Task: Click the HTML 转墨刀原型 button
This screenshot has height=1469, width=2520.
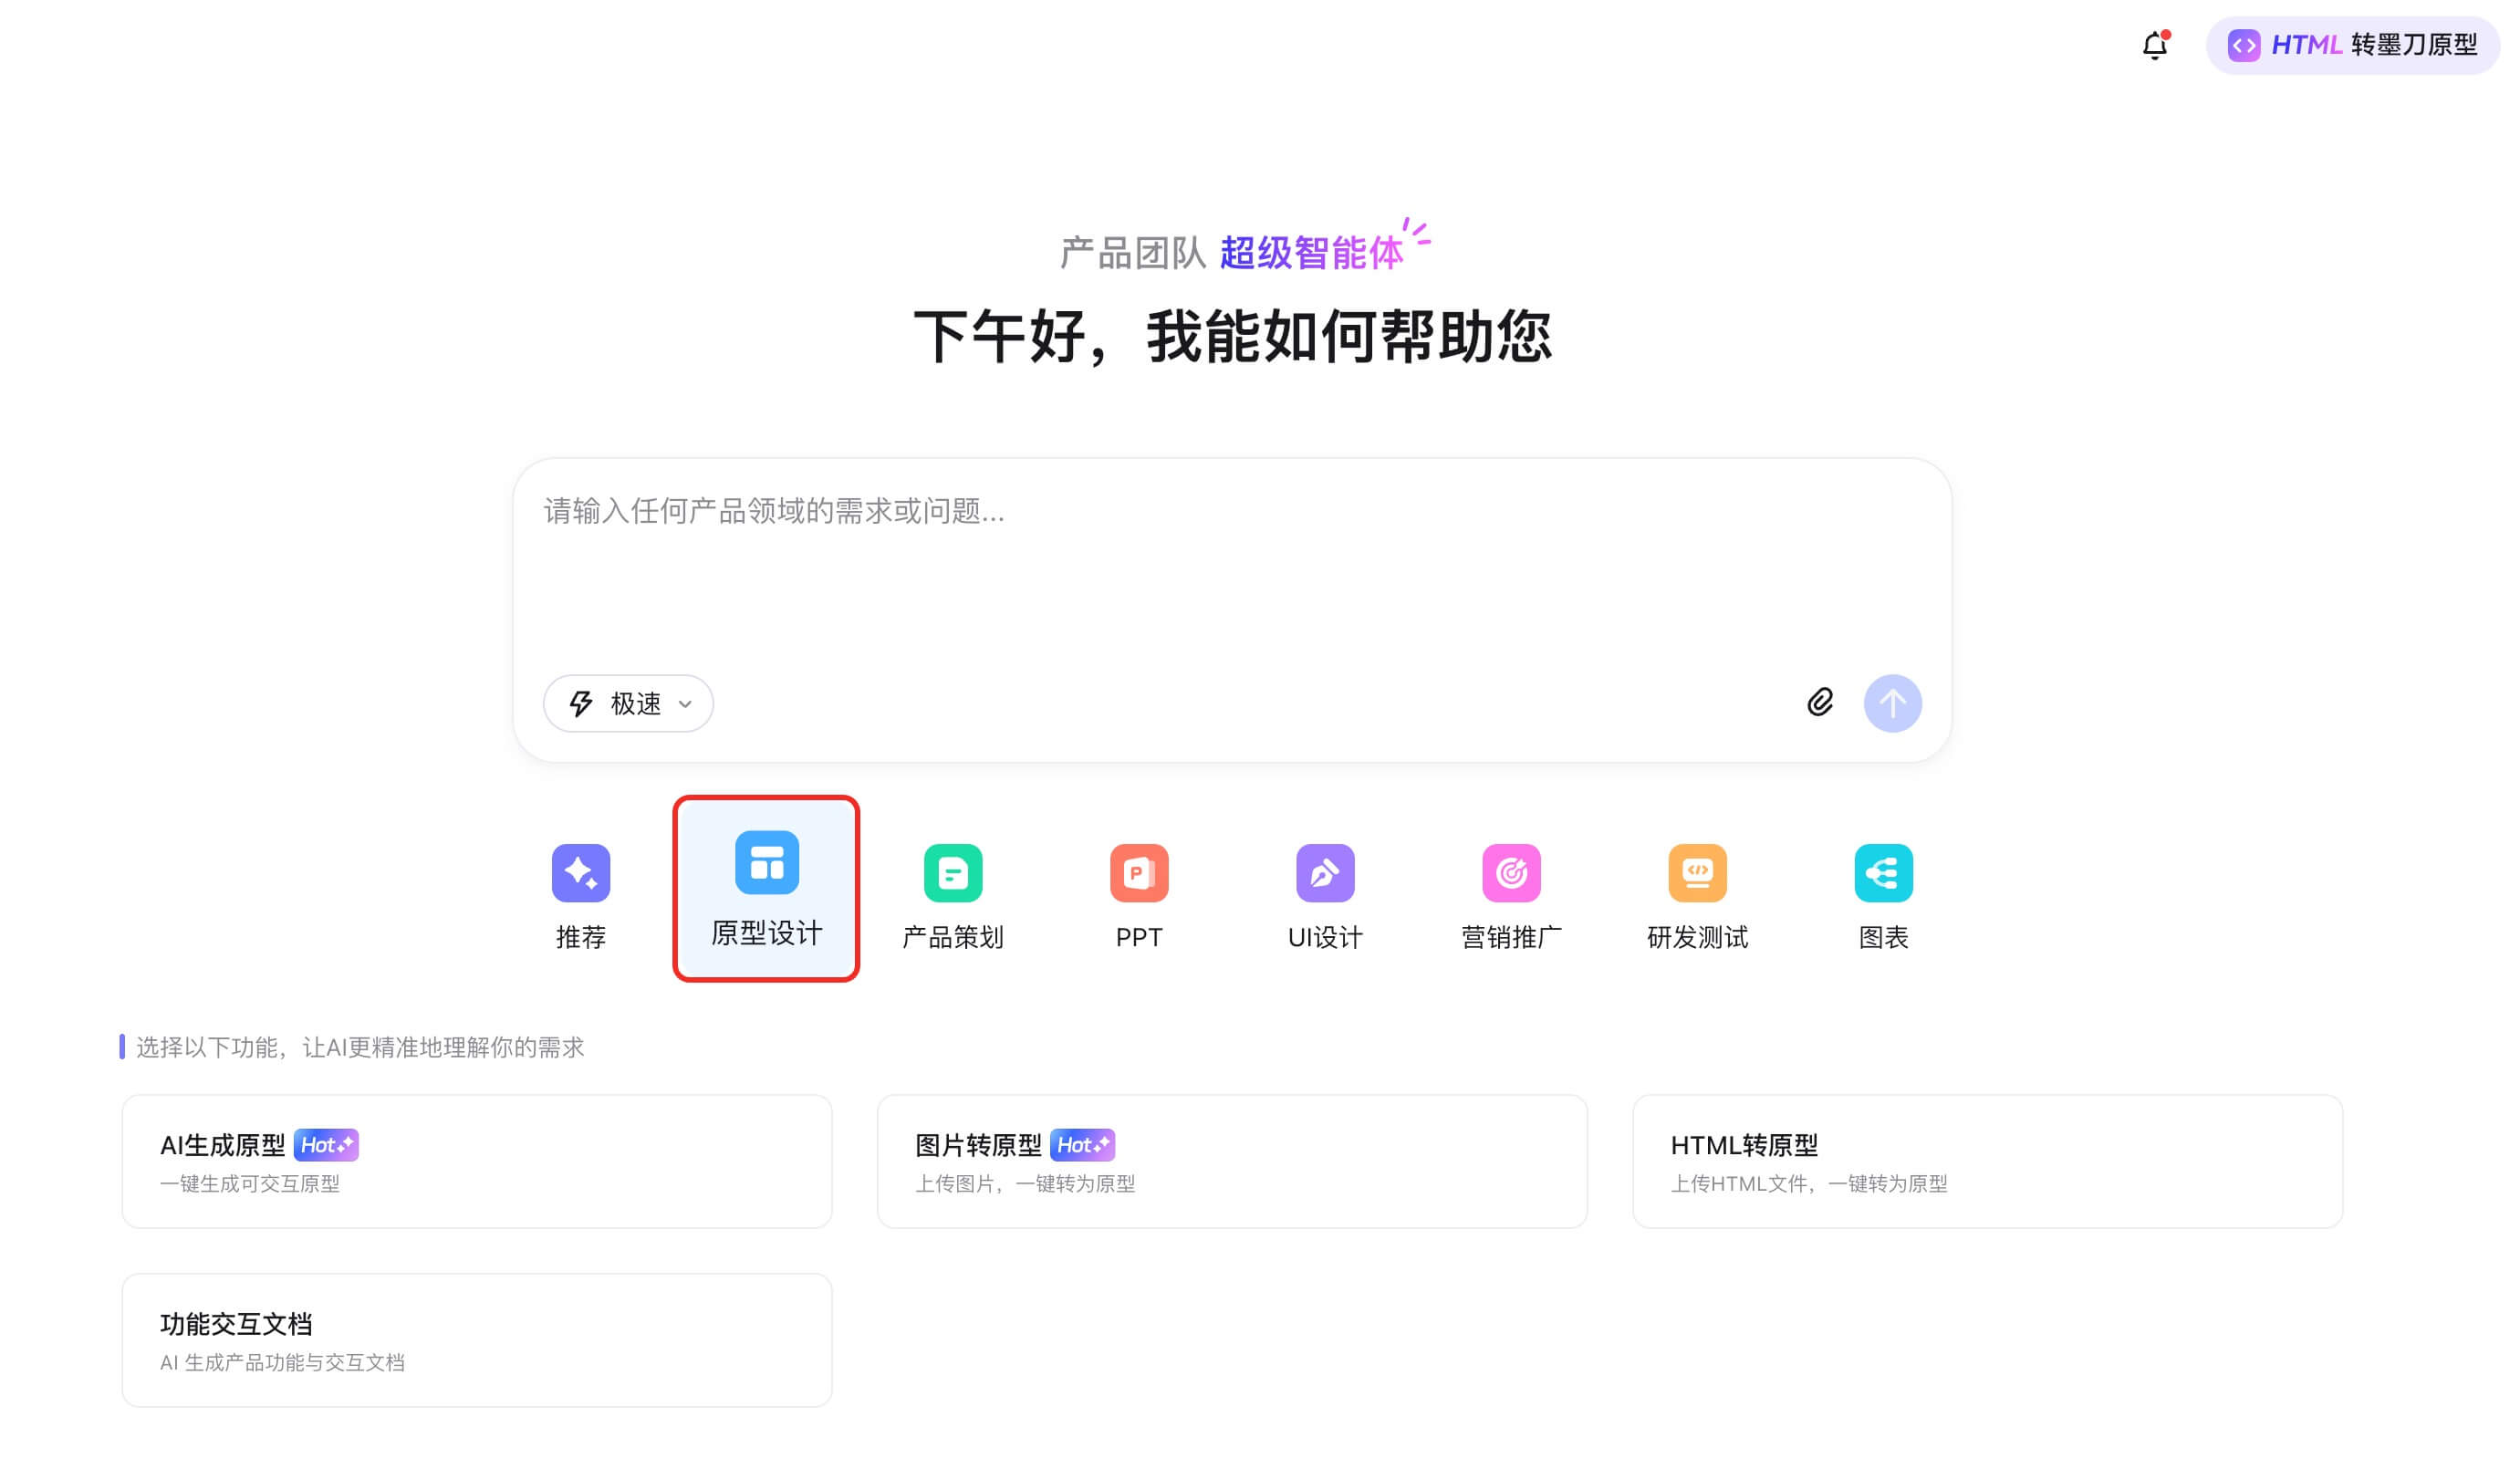Action: (2352, 45)
